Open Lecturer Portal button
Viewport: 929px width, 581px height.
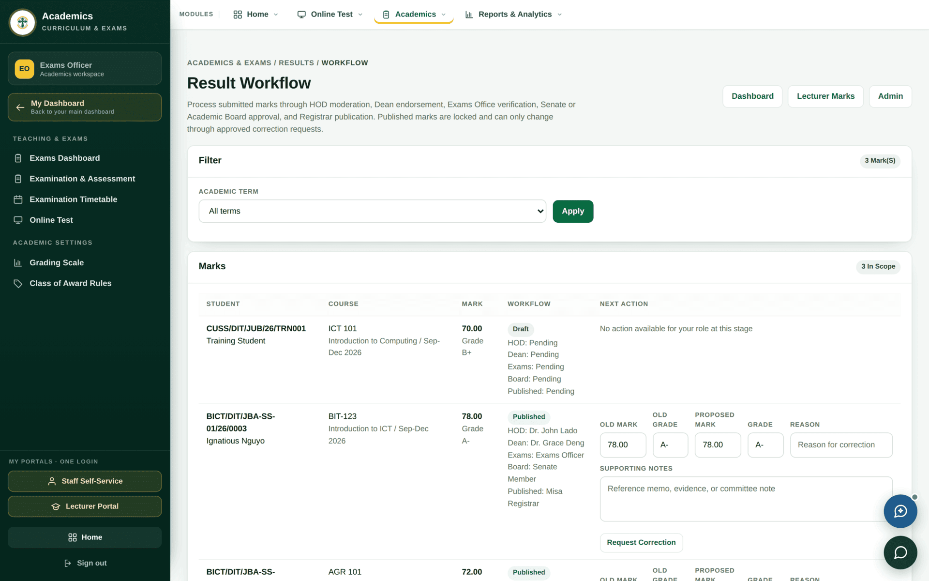click(x=85, y=506)
